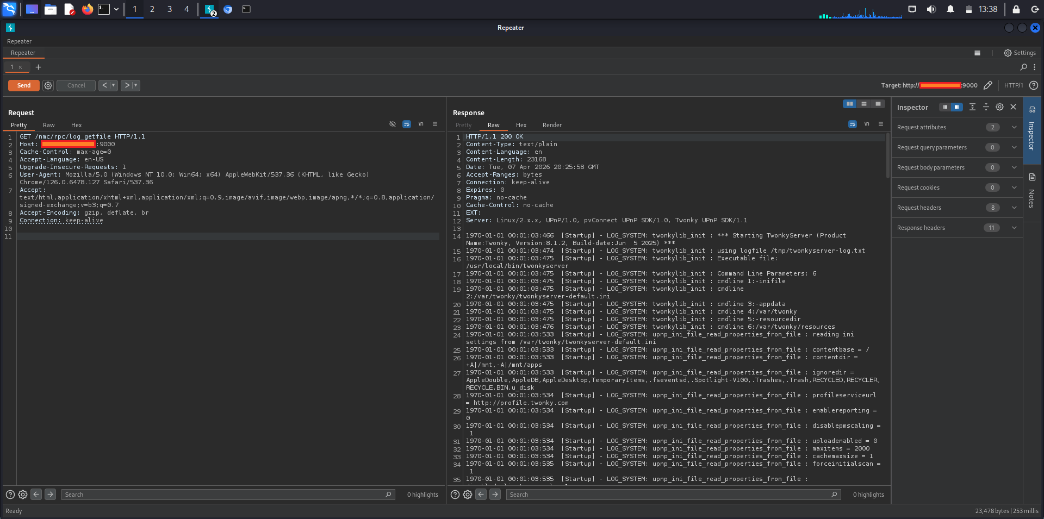1044x519 pixels.
Task: Open the Inspector settings gear
Action: point(999,107)
